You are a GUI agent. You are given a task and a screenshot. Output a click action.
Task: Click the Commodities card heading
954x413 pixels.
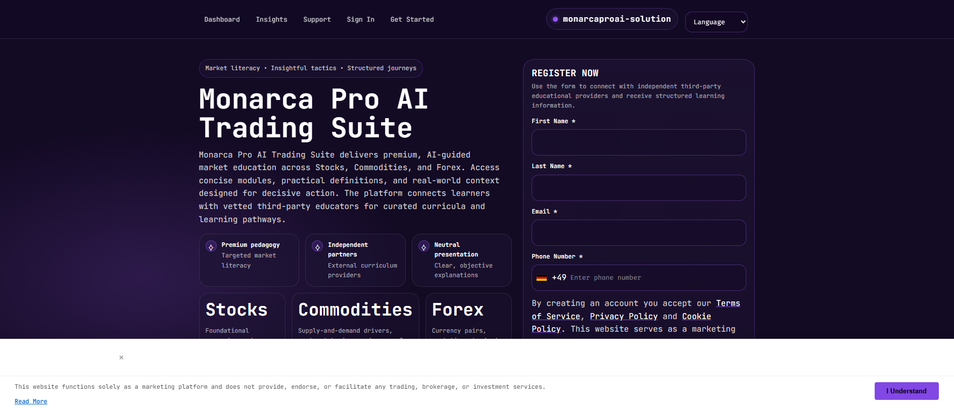[355, 309]
